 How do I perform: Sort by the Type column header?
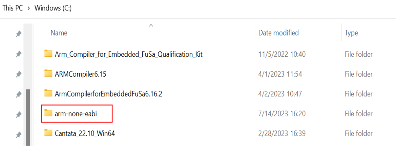click(x=351, y=33)
